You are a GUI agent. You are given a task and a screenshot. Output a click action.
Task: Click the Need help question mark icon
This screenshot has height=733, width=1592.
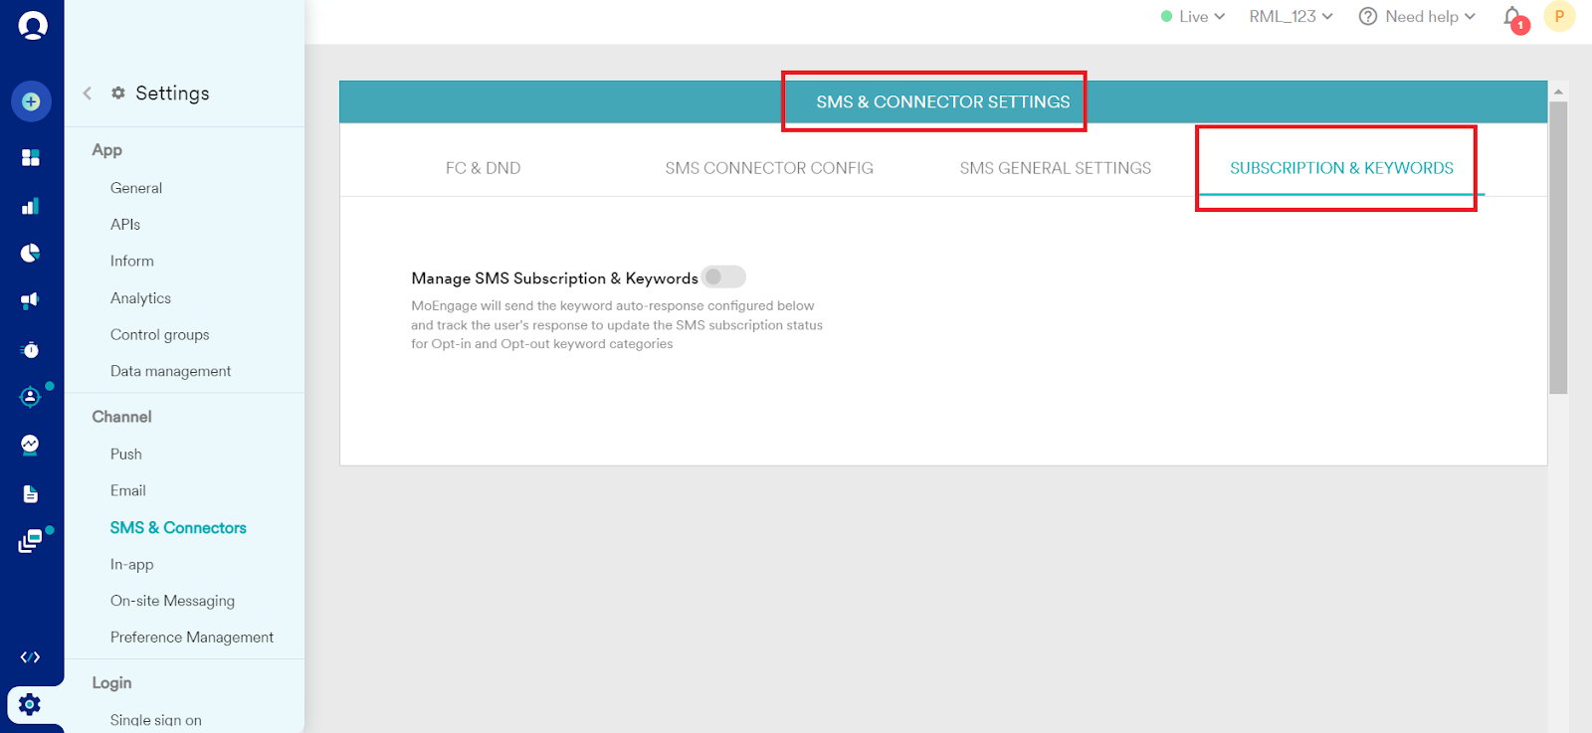tap(1368, 17)
